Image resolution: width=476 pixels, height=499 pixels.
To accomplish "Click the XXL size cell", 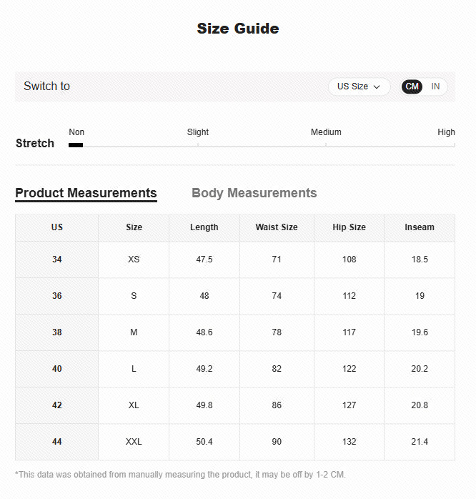I will 134,442.
